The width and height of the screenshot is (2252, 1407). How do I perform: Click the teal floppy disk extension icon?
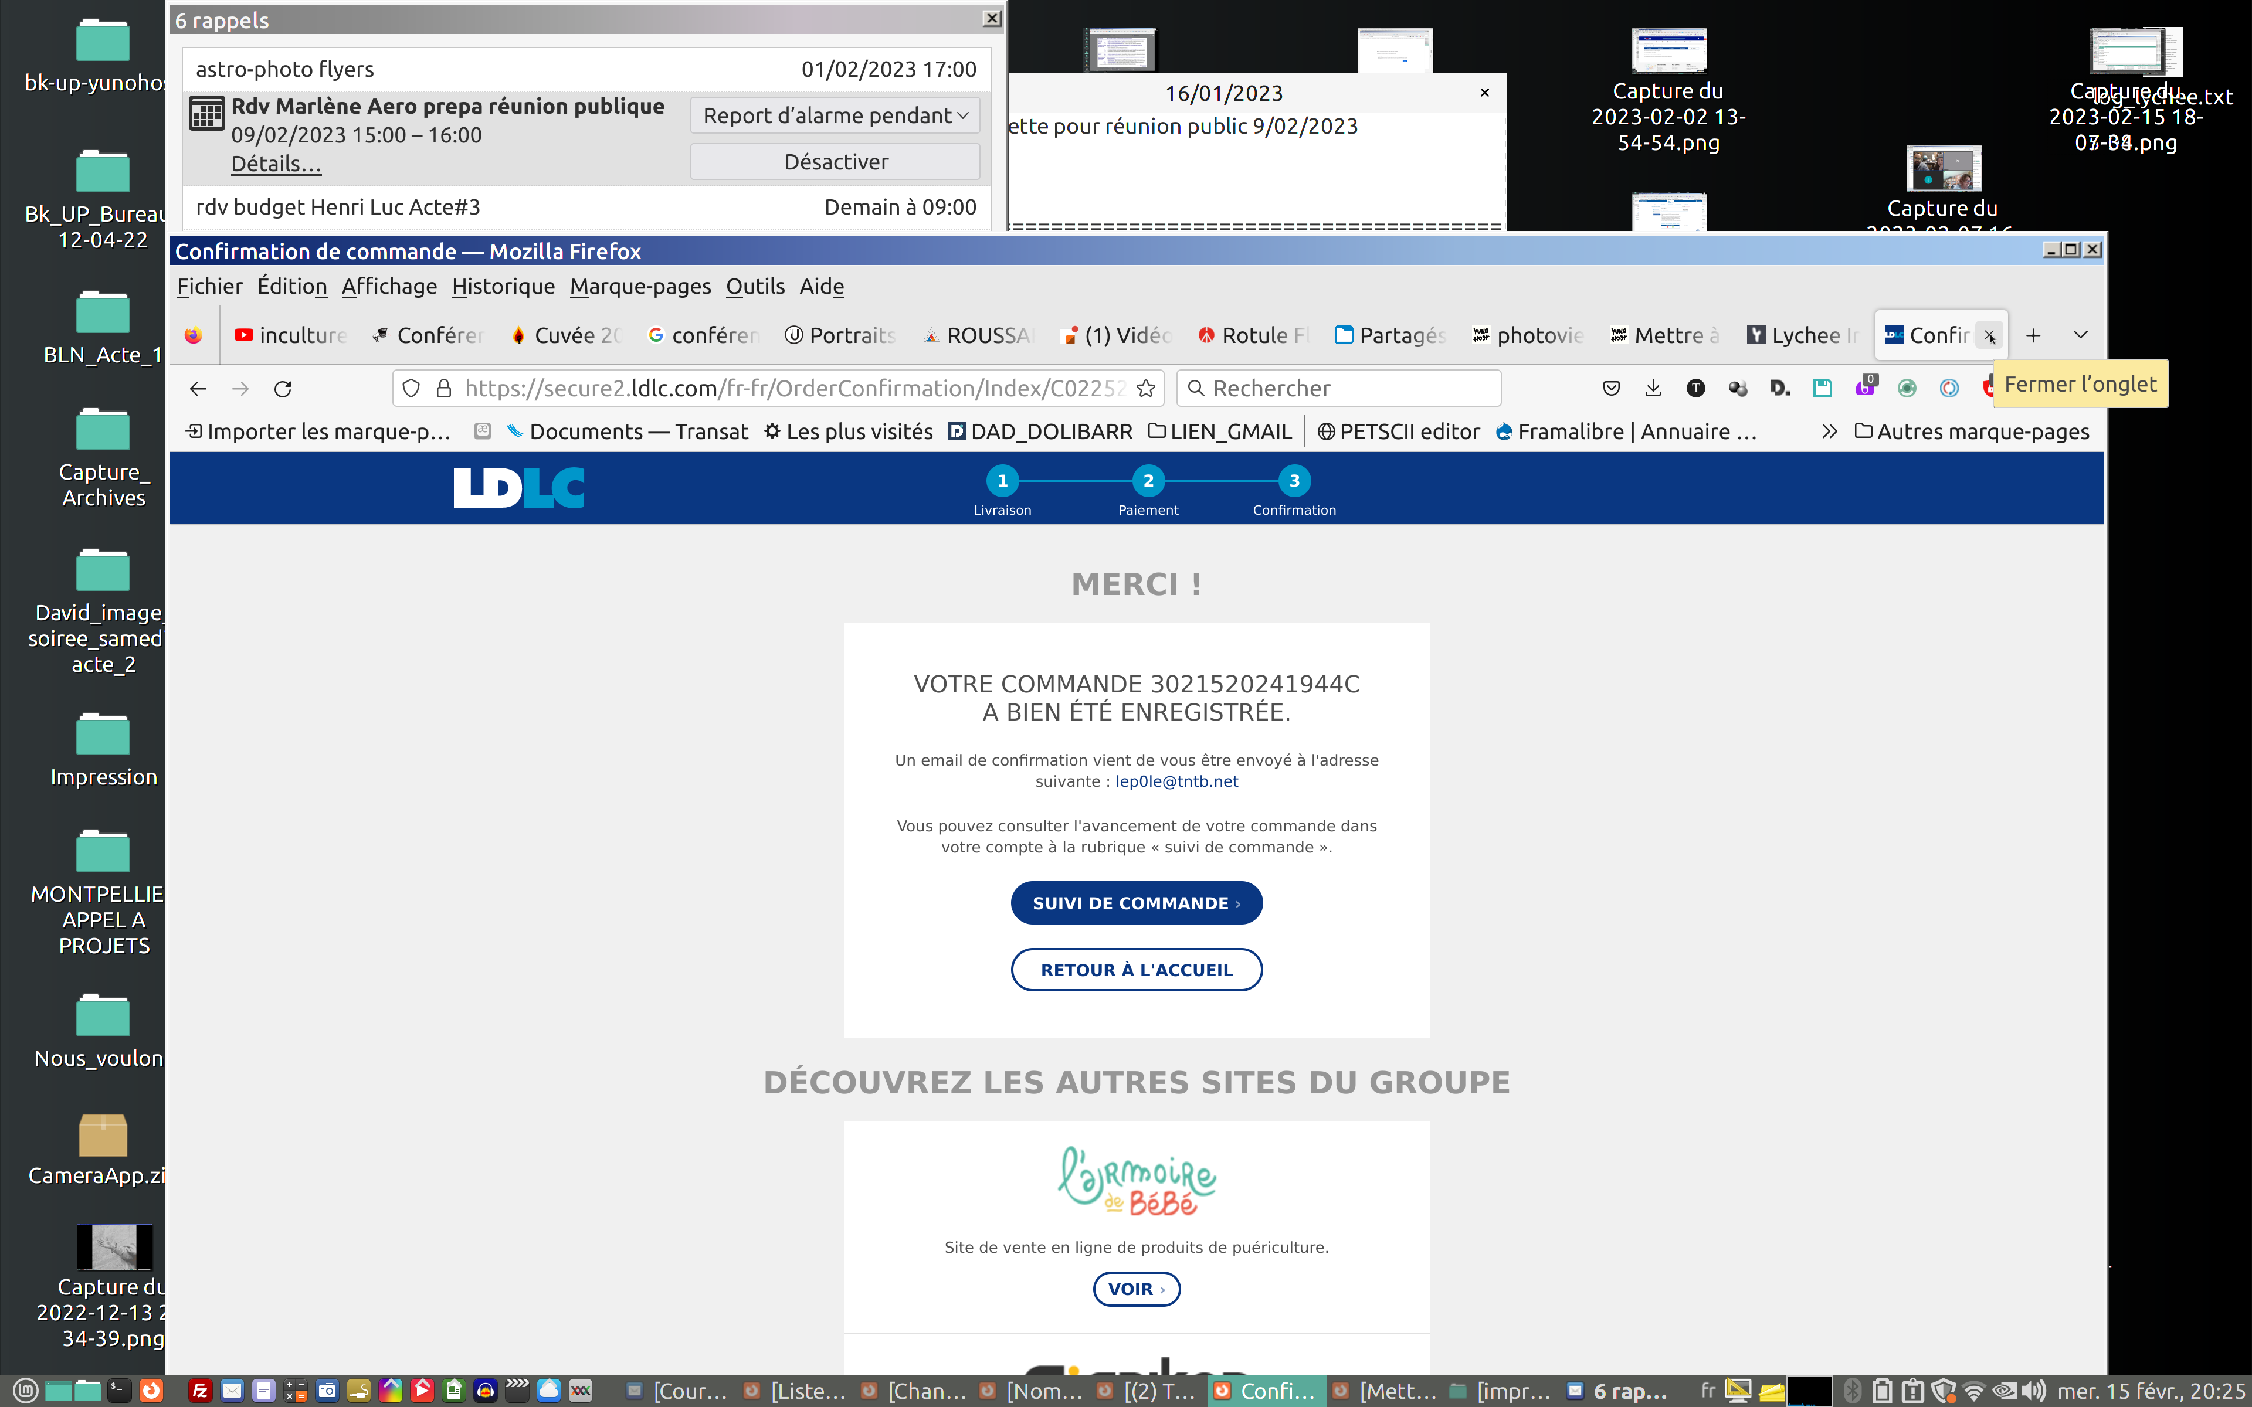(x=1822, y=388)
